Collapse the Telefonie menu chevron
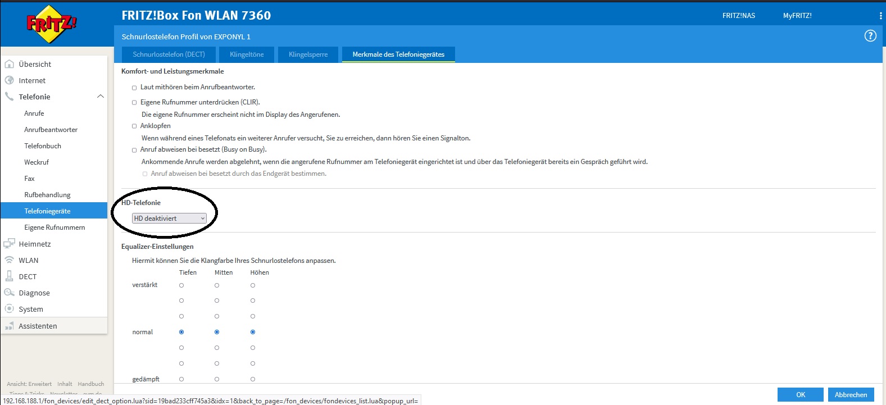The image size is (886, 405). pyautogui.click(x=101, y=97)
